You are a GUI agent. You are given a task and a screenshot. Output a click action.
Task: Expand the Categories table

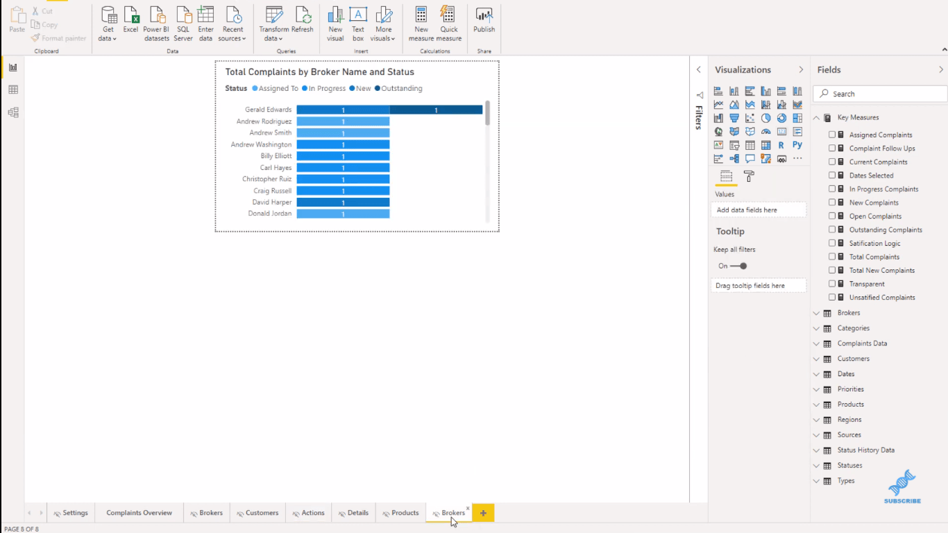(x=817, y=328)
